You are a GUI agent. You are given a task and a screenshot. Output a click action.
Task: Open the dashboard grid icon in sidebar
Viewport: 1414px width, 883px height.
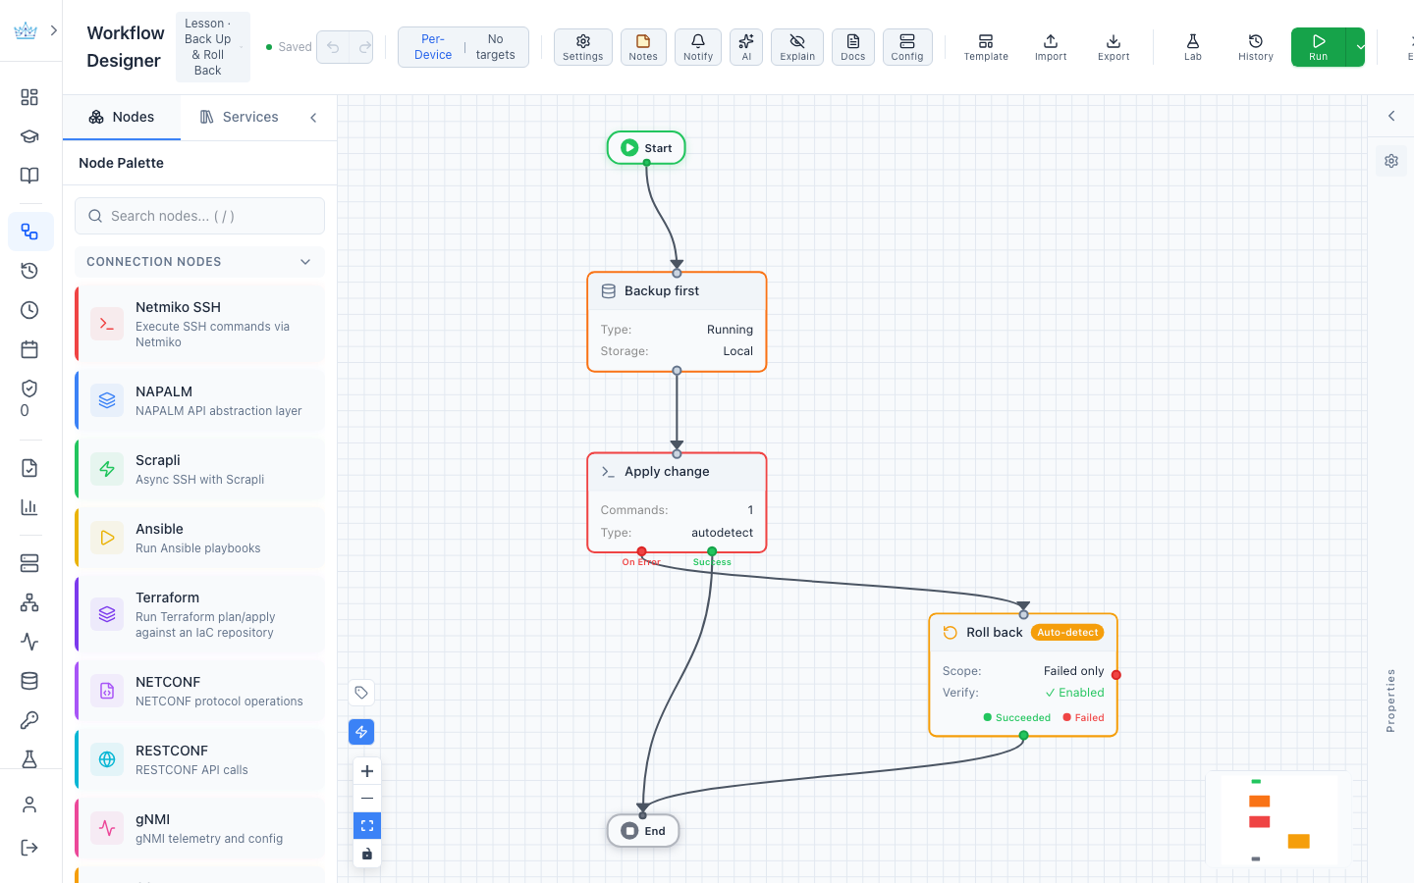click(x=29, y=97)
